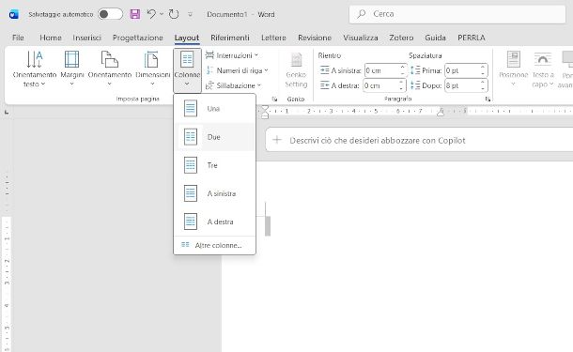Open Imposta pagina dialog launcher

click(x=274, y=99)
